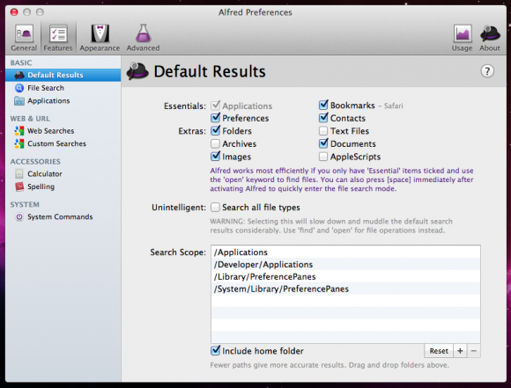Select Default Results in sidebar
Screen dimensions: 511x388
pos(63,75)
